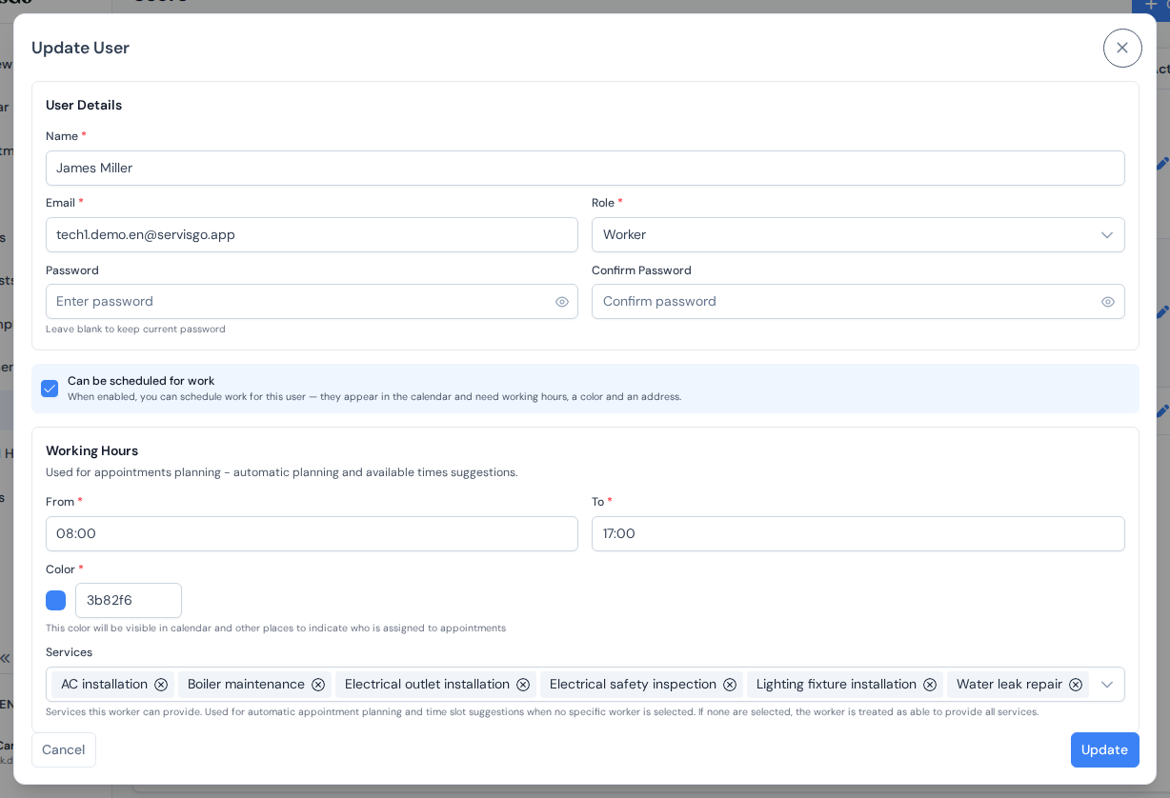Show password in Confirm Password field
This screenshot has height=798, width=1170.
click(1108, 302)
